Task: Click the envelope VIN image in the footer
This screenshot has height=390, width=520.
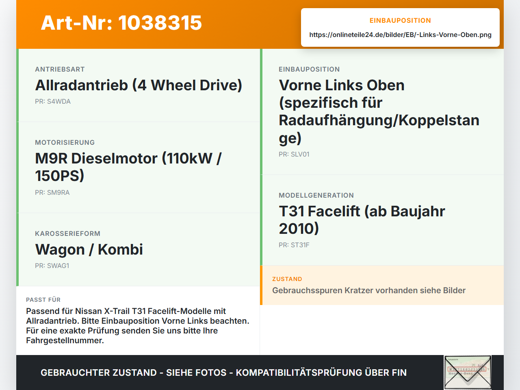Action: tap(468, 373)
